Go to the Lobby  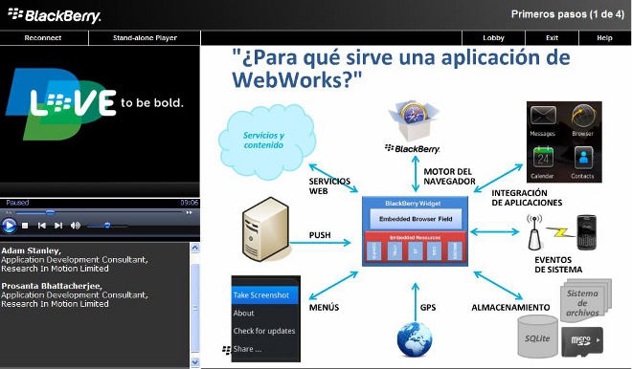tap(493, 38)
